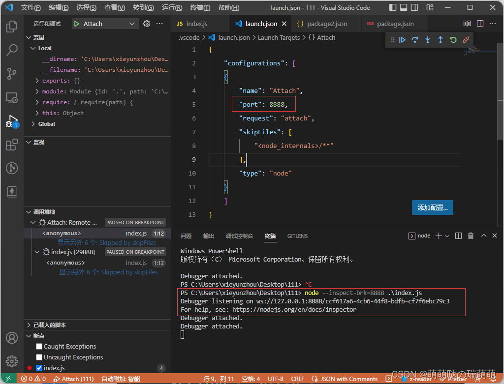Open the Source Control view
Screen dimensions: 504x384
pyautogui.click(x=12, y=74)
